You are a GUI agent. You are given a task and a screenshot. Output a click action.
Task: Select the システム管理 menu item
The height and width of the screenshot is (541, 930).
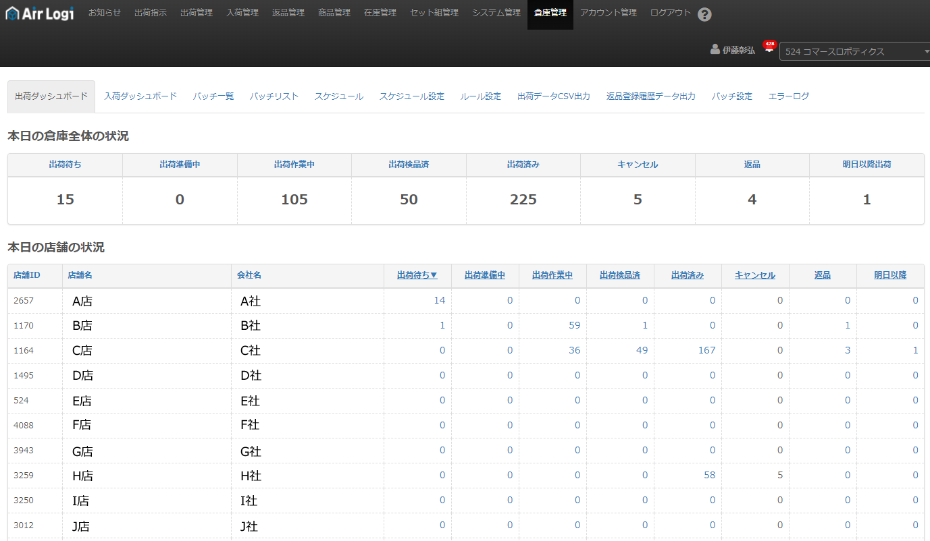(x=496, y=13)
